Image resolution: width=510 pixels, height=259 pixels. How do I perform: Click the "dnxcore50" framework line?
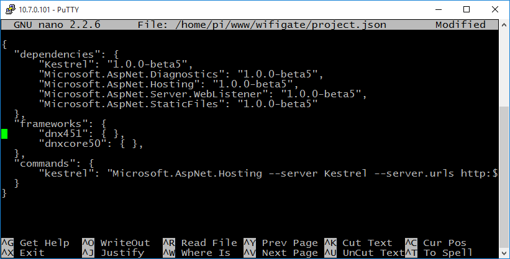pyautogui.click(x=91, y=144)
